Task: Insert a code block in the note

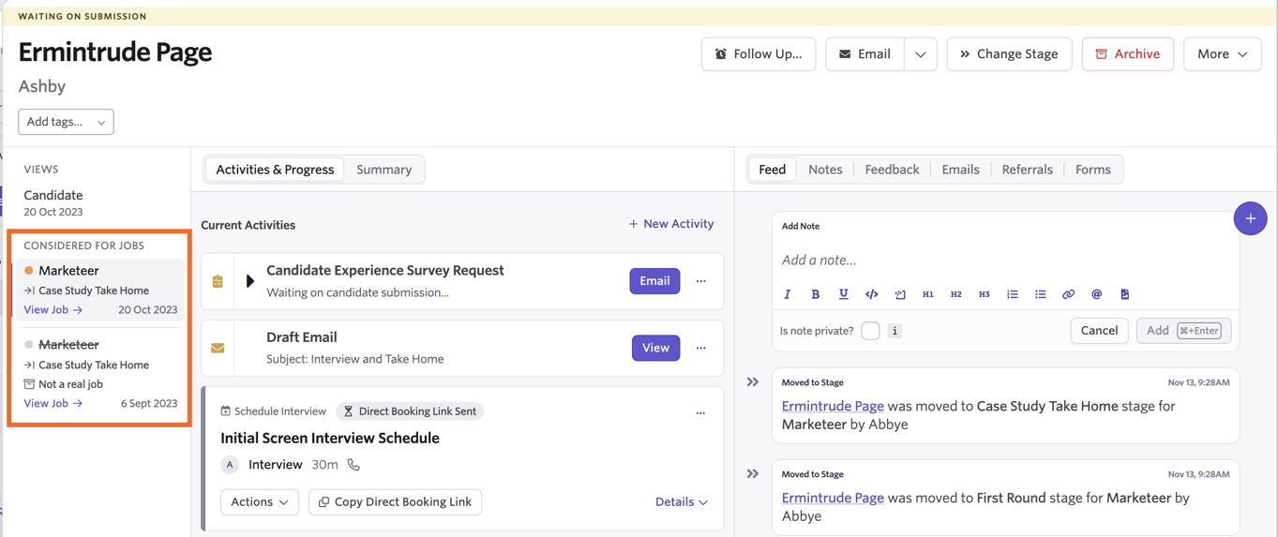Action: [x=900, y=294]
